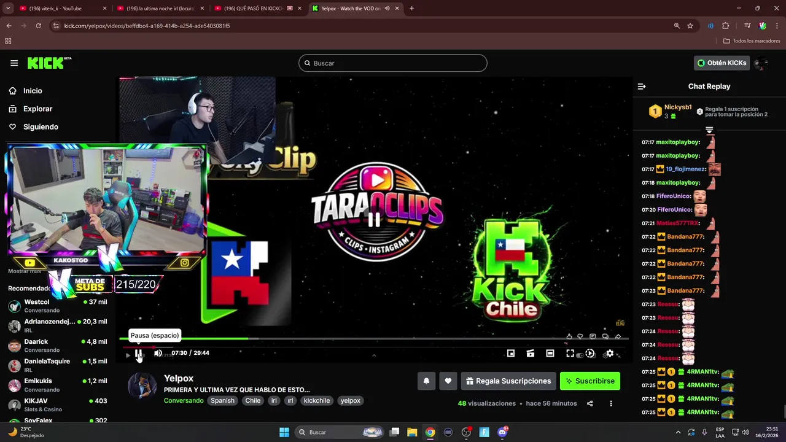The width and height of the screenshot is (786, 442).
Task: Open the Chrome extensions puzzle icon
Action: click(x=726, y=26)
